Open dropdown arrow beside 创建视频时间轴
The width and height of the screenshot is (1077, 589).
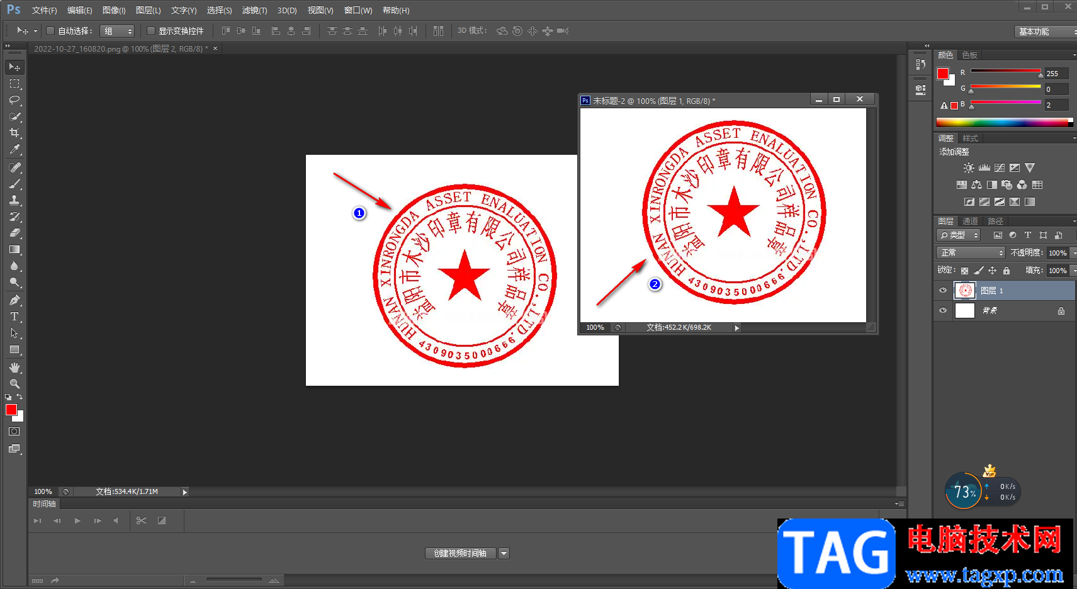coord(504,554)
